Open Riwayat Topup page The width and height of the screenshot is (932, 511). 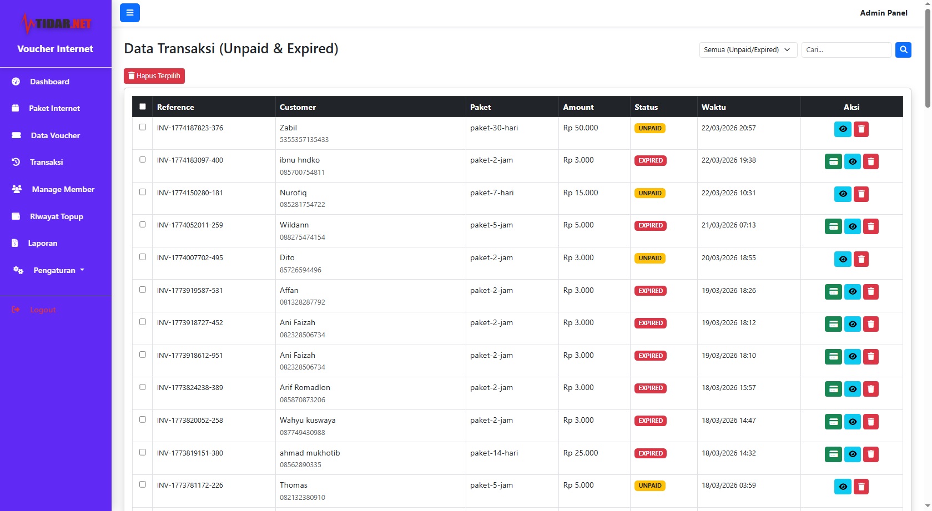click(56, 216)
